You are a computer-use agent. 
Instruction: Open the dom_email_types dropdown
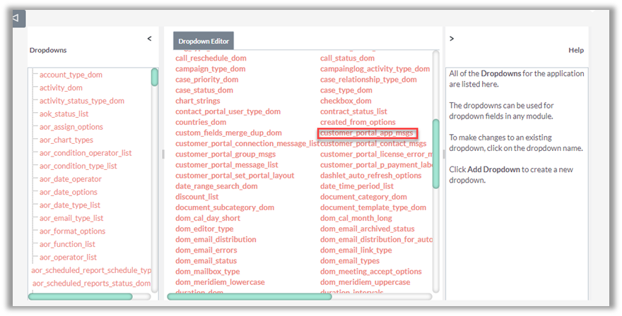pos(350,261)
